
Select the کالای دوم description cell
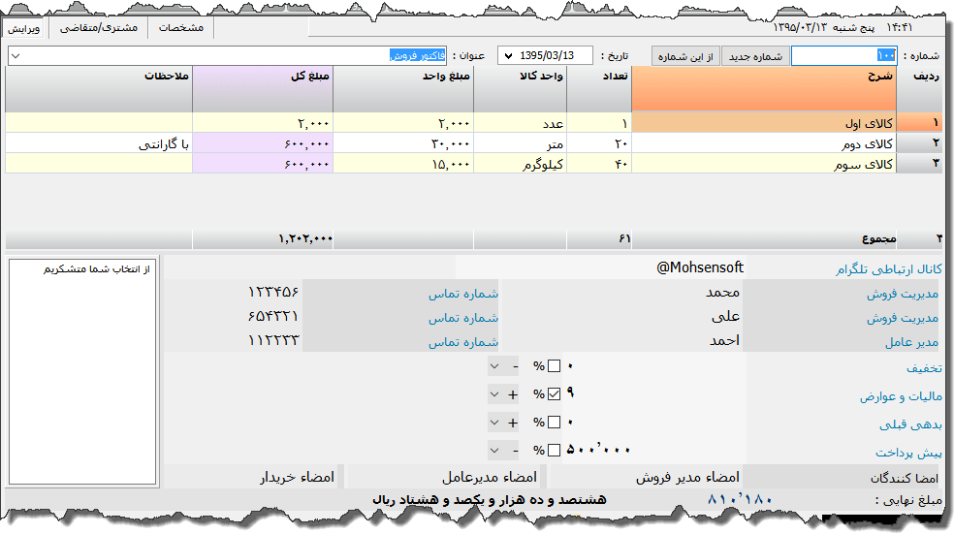pos(764,143)
